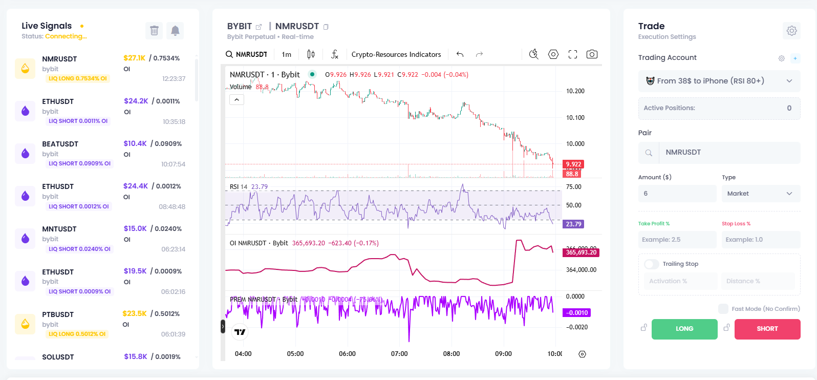Click the Active Positions counter
The width and height of the screenshot is (817, 380).
tap(719, 108)
